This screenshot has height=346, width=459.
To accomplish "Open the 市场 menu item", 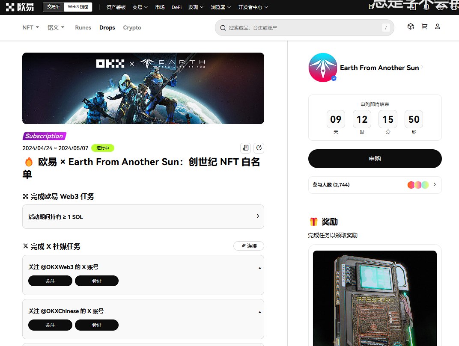I will [160, 7].
